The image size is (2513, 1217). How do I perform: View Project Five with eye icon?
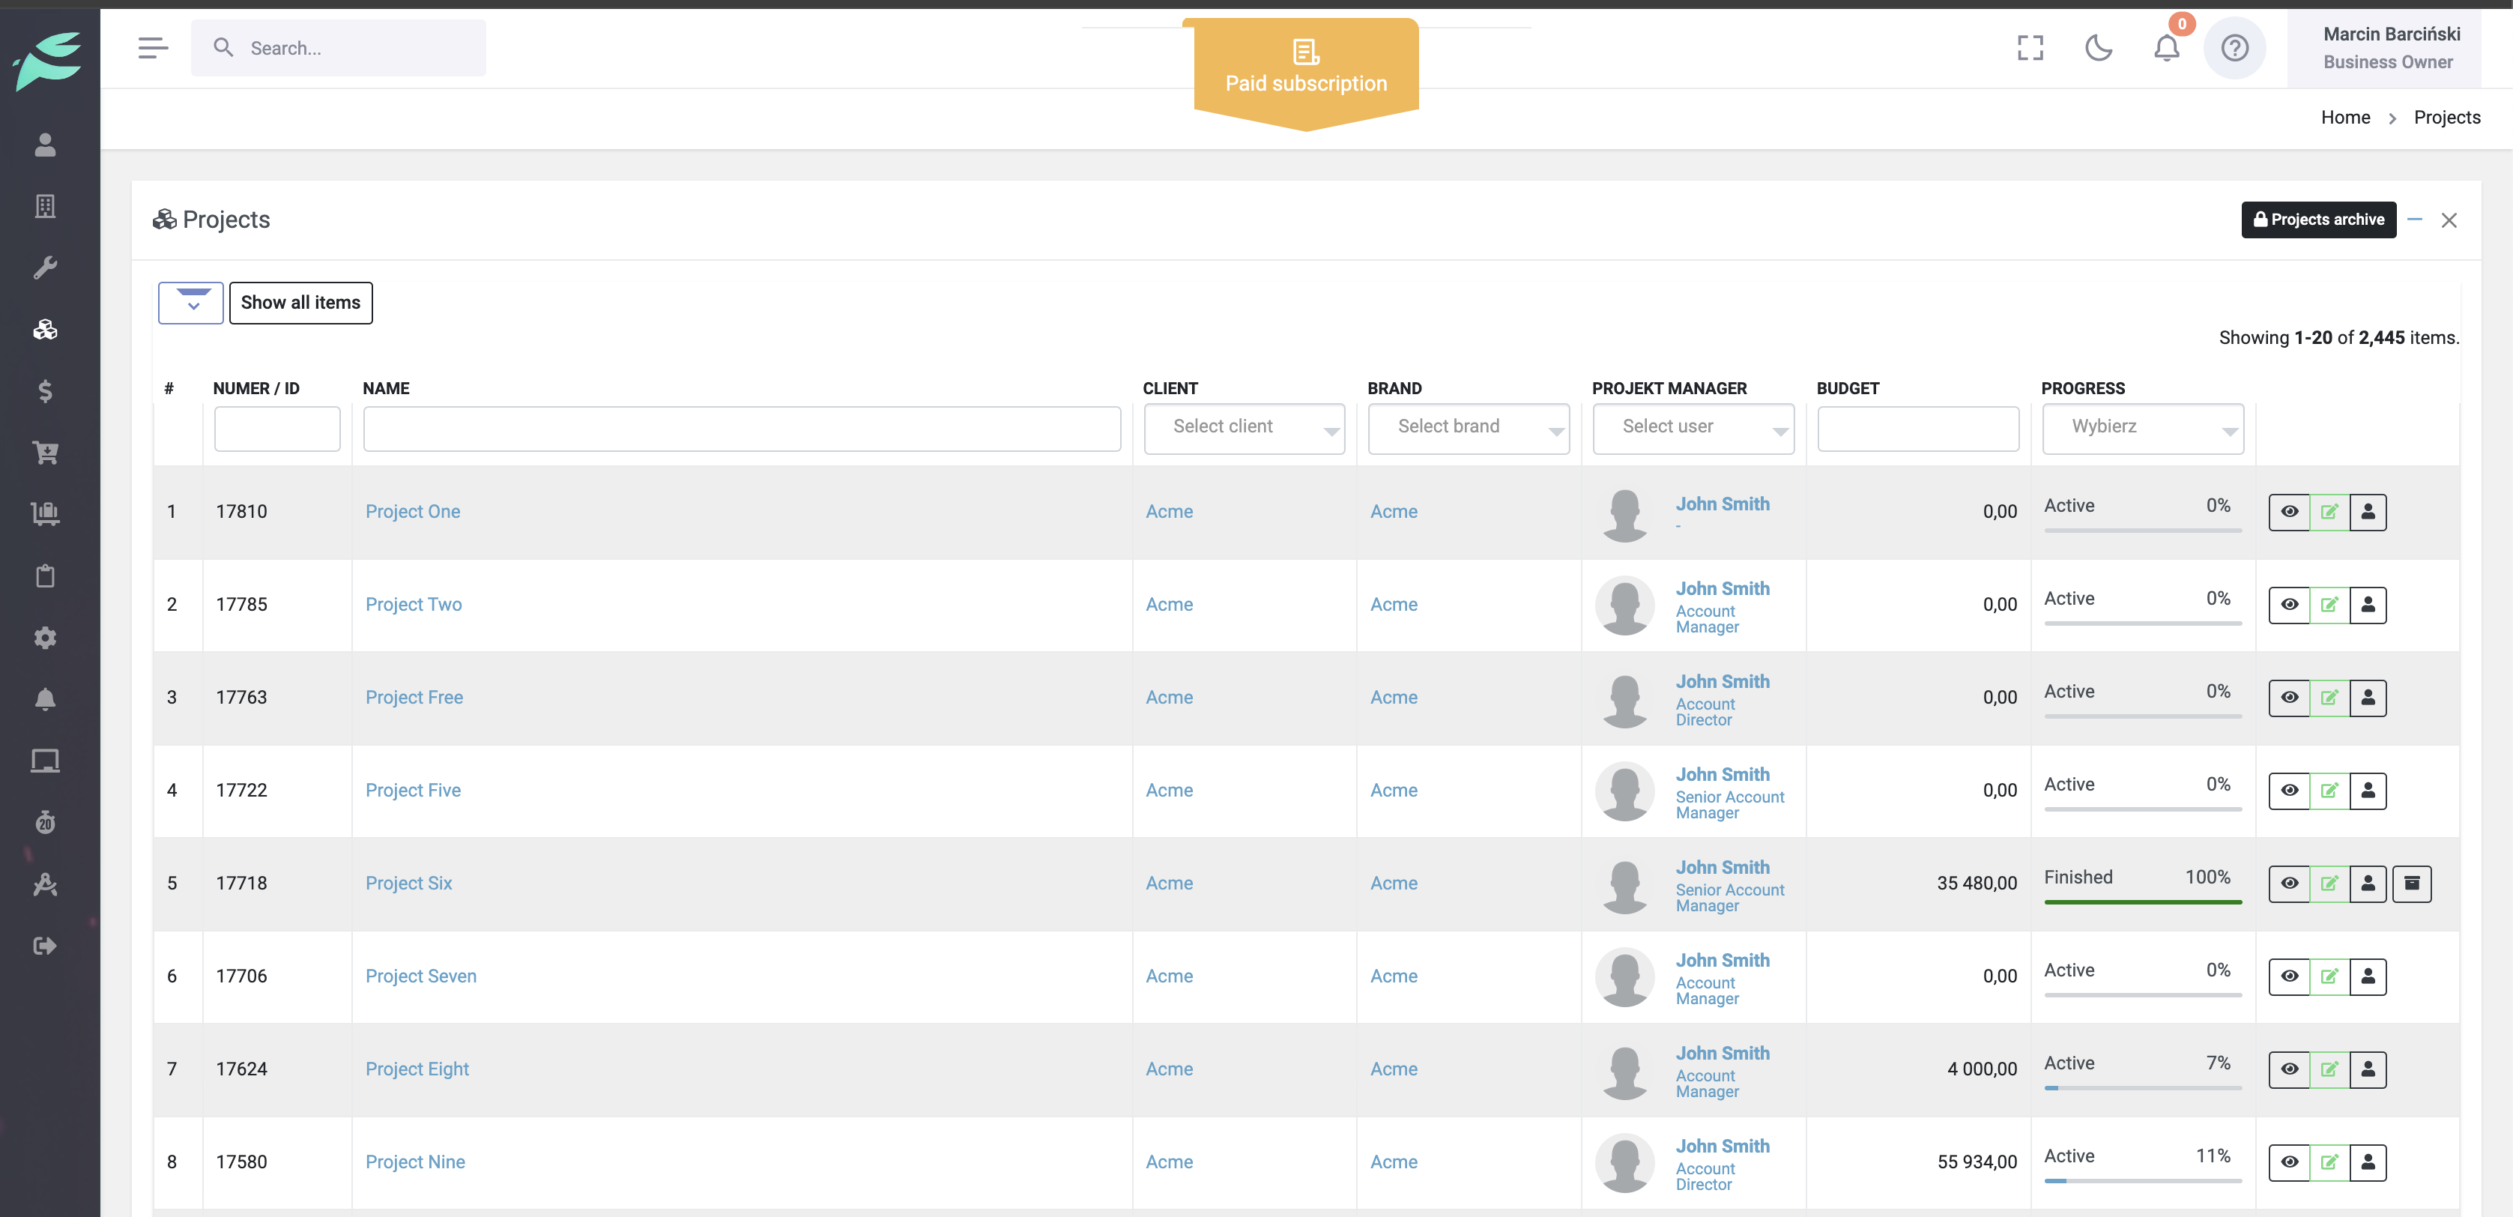click(x=2290, y=791)
